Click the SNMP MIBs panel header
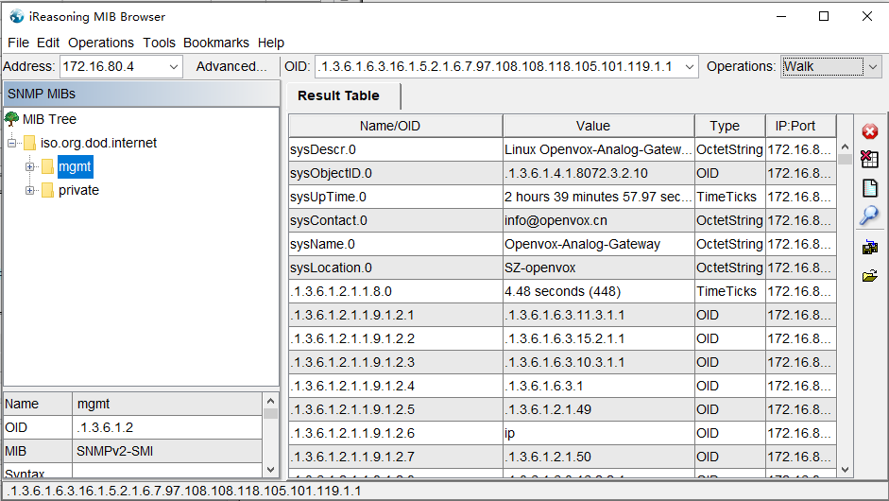The height and width of the screenshot is (501, 889). tap(142, 94)
